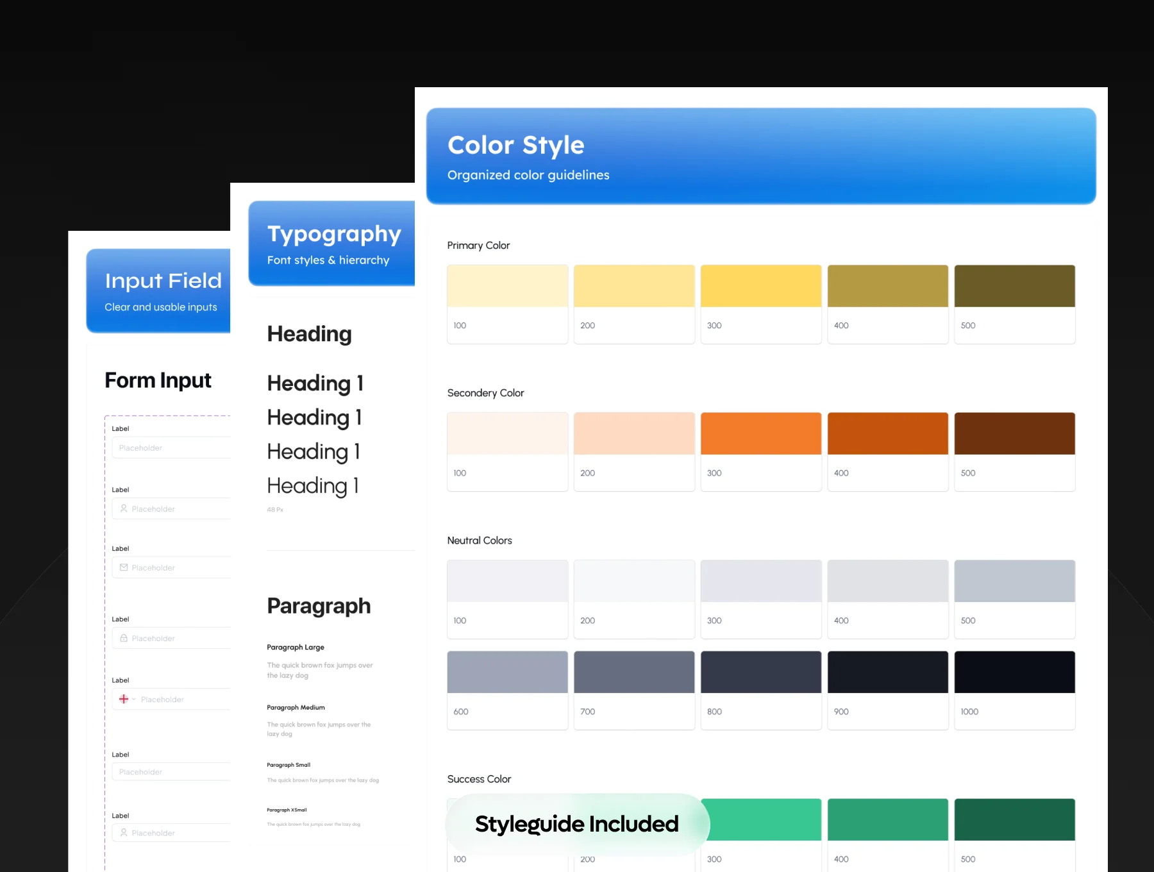Image resolution: width=1154 pixels, height=872 pixels.
Task: Focus the input field beside the flag selector
Action: point(171,699)
